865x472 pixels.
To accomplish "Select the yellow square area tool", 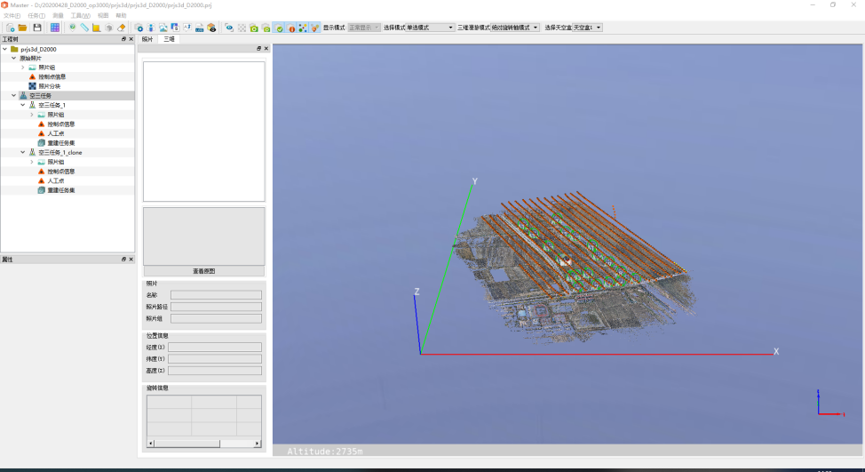I will 97,28.
